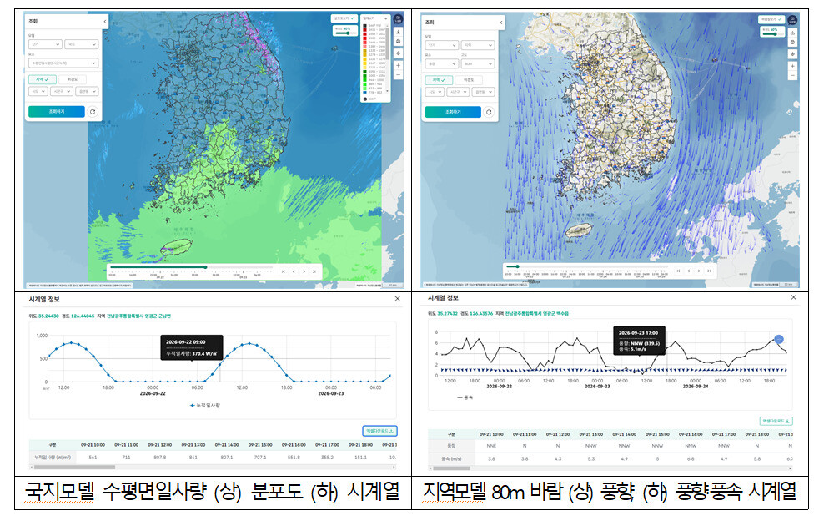This screenshot has width=824, height=516.
Task: Toggle the 지역 option on the wind map panel
Action: [x=439, y=80]
